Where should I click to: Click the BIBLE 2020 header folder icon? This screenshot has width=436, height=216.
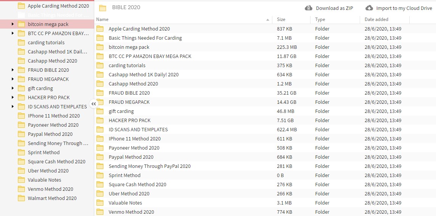click(103, 8)
